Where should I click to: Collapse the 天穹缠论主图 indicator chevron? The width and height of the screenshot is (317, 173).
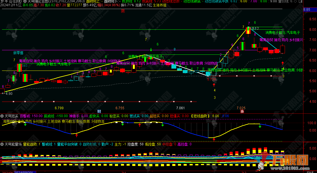(x=25, y=1)
